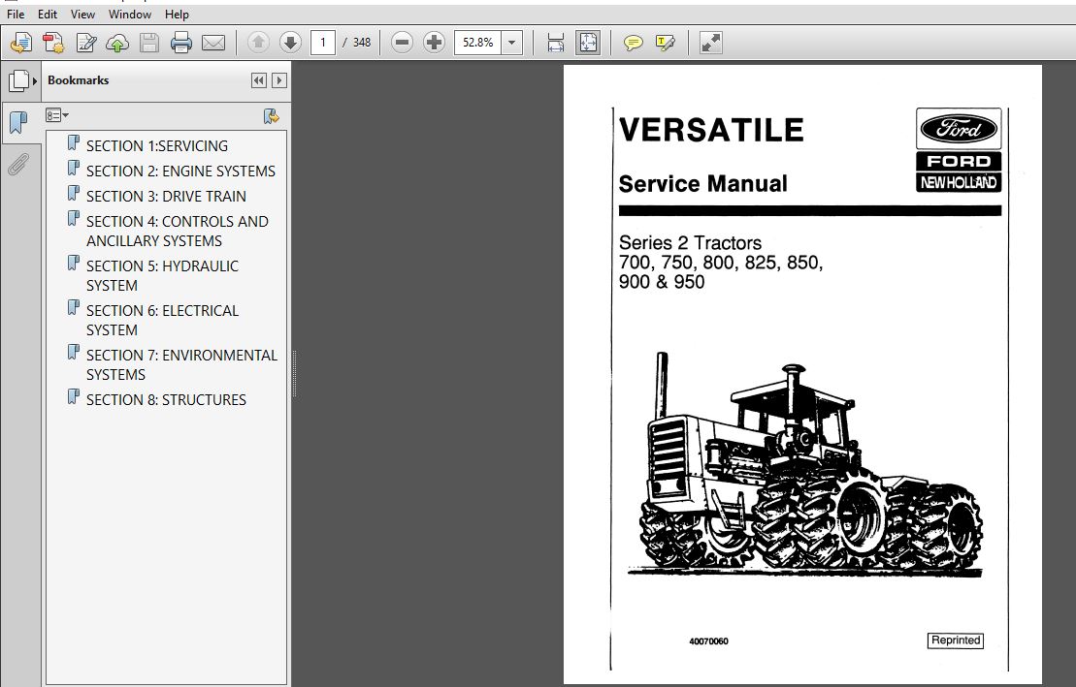The image size is (1076, 687).
Task: Click the fit width scrolling icon
Action: pyautogui.click(x=556, y=43)
